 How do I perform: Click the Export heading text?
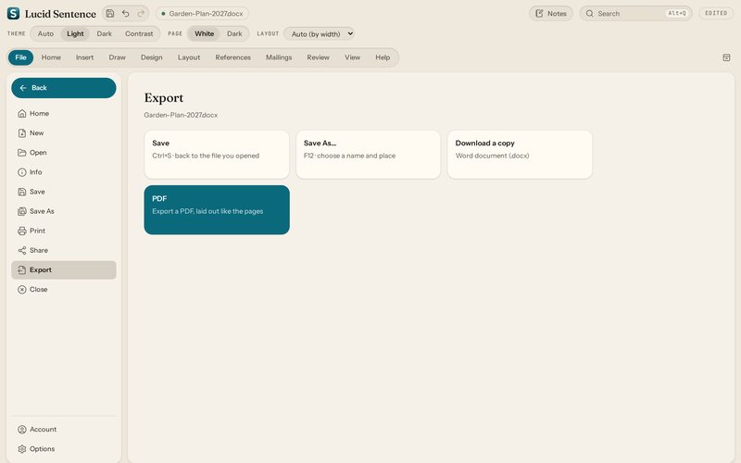point(164,98)
